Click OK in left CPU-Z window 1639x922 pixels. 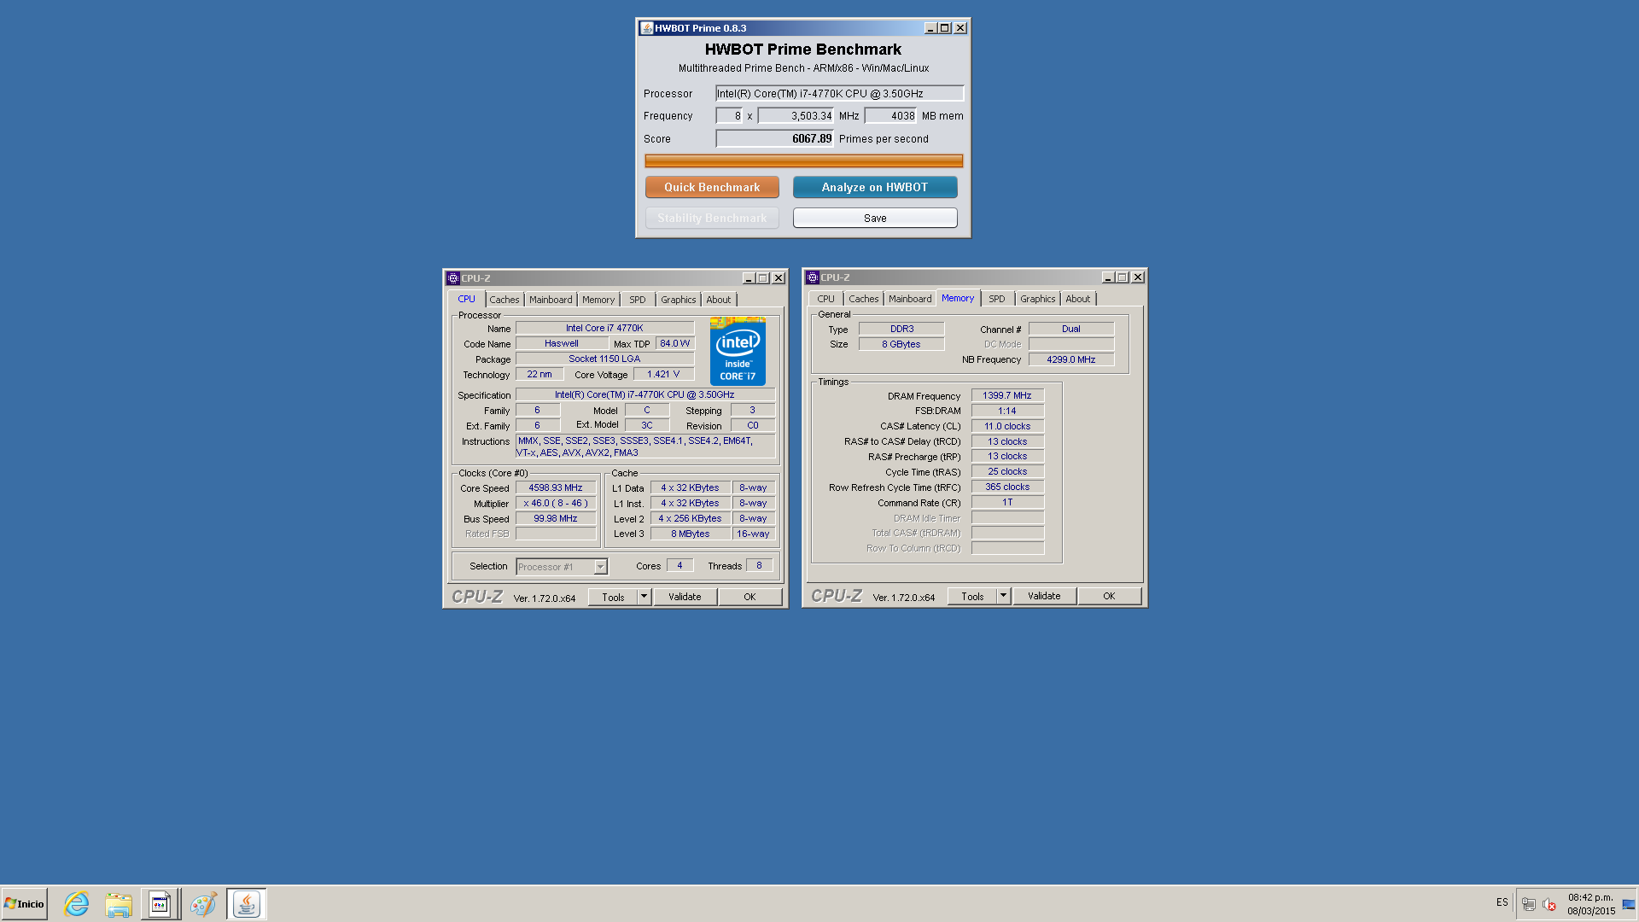click(750, 597)
